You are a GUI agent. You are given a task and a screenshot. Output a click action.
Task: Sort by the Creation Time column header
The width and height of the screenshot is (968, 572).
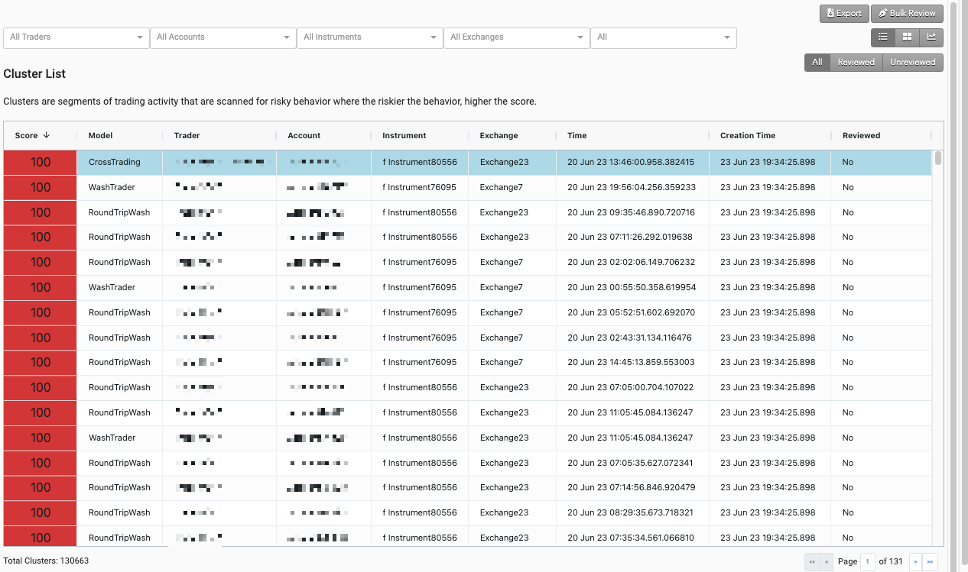[x=747, y=136]
